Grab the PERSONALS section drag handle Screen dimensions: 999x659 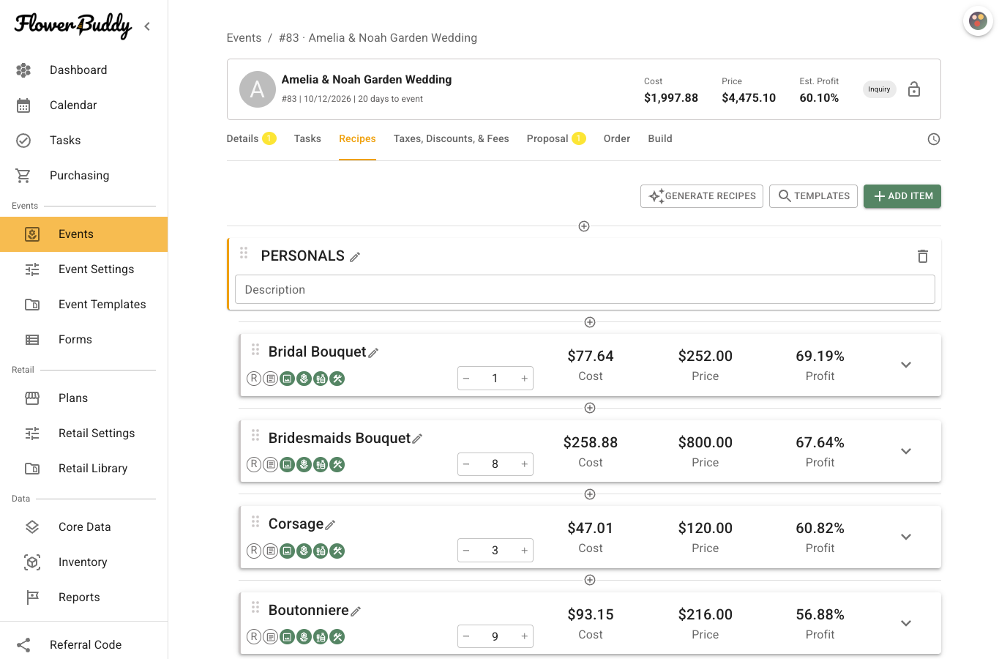pyautogui.click(x=244, y=253)
